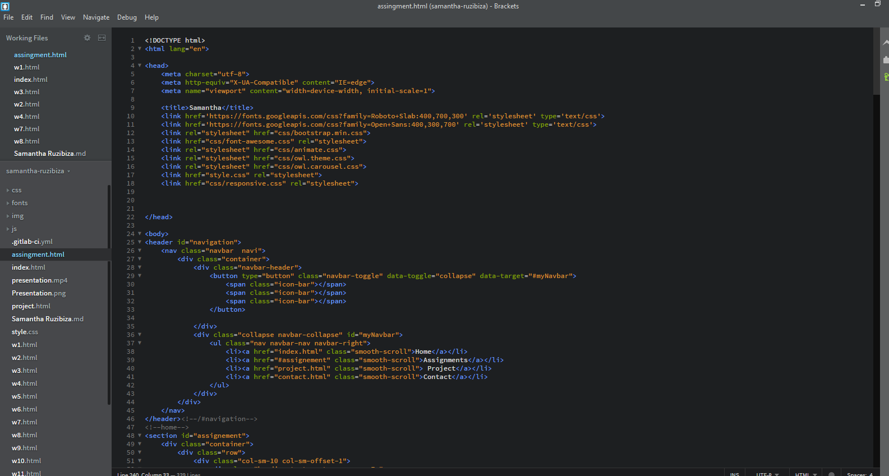Fold the body tag code block
Viewport: 889px width, 476px height.
click(x=140, y=234)
